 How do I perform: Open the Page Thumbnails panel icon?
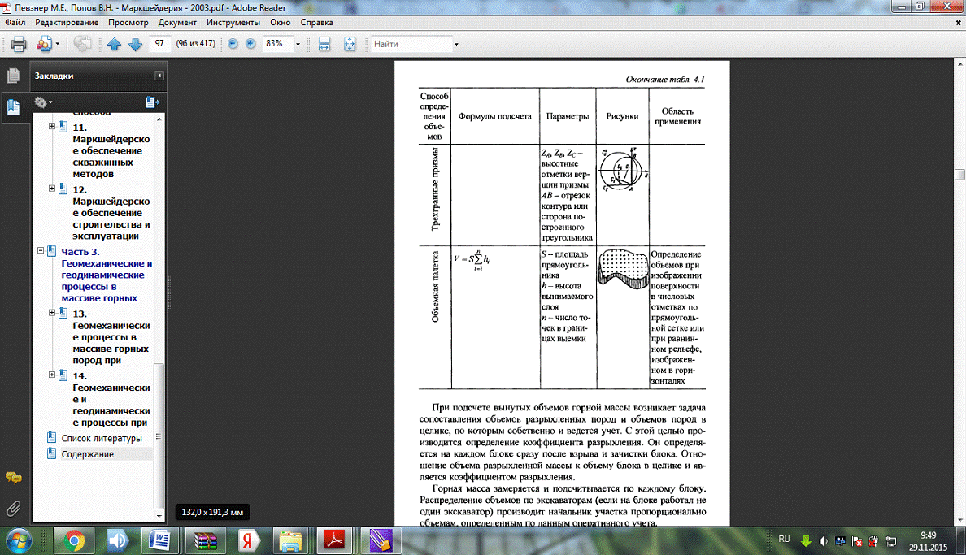coord(13,76)
